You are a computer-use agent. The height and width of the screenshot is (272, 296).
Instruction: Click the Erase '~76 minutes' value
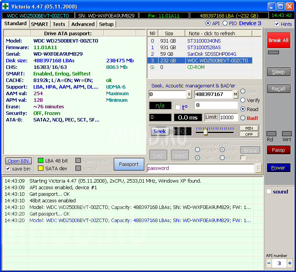[49, 107]
